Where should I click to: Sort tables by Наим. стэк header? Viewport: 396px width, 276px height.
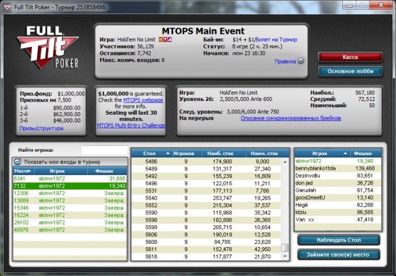[x=266, y=154]
